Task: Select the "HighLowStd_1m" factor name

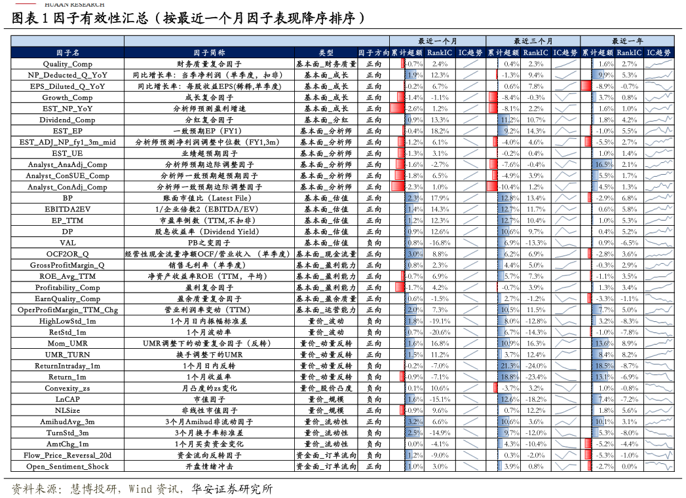Action: 67,321
